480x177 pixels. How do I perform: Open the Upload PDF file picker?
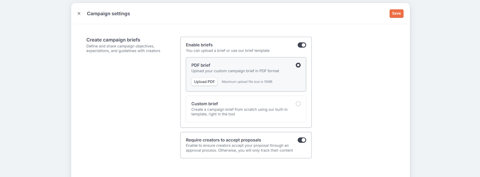point(204,82)
